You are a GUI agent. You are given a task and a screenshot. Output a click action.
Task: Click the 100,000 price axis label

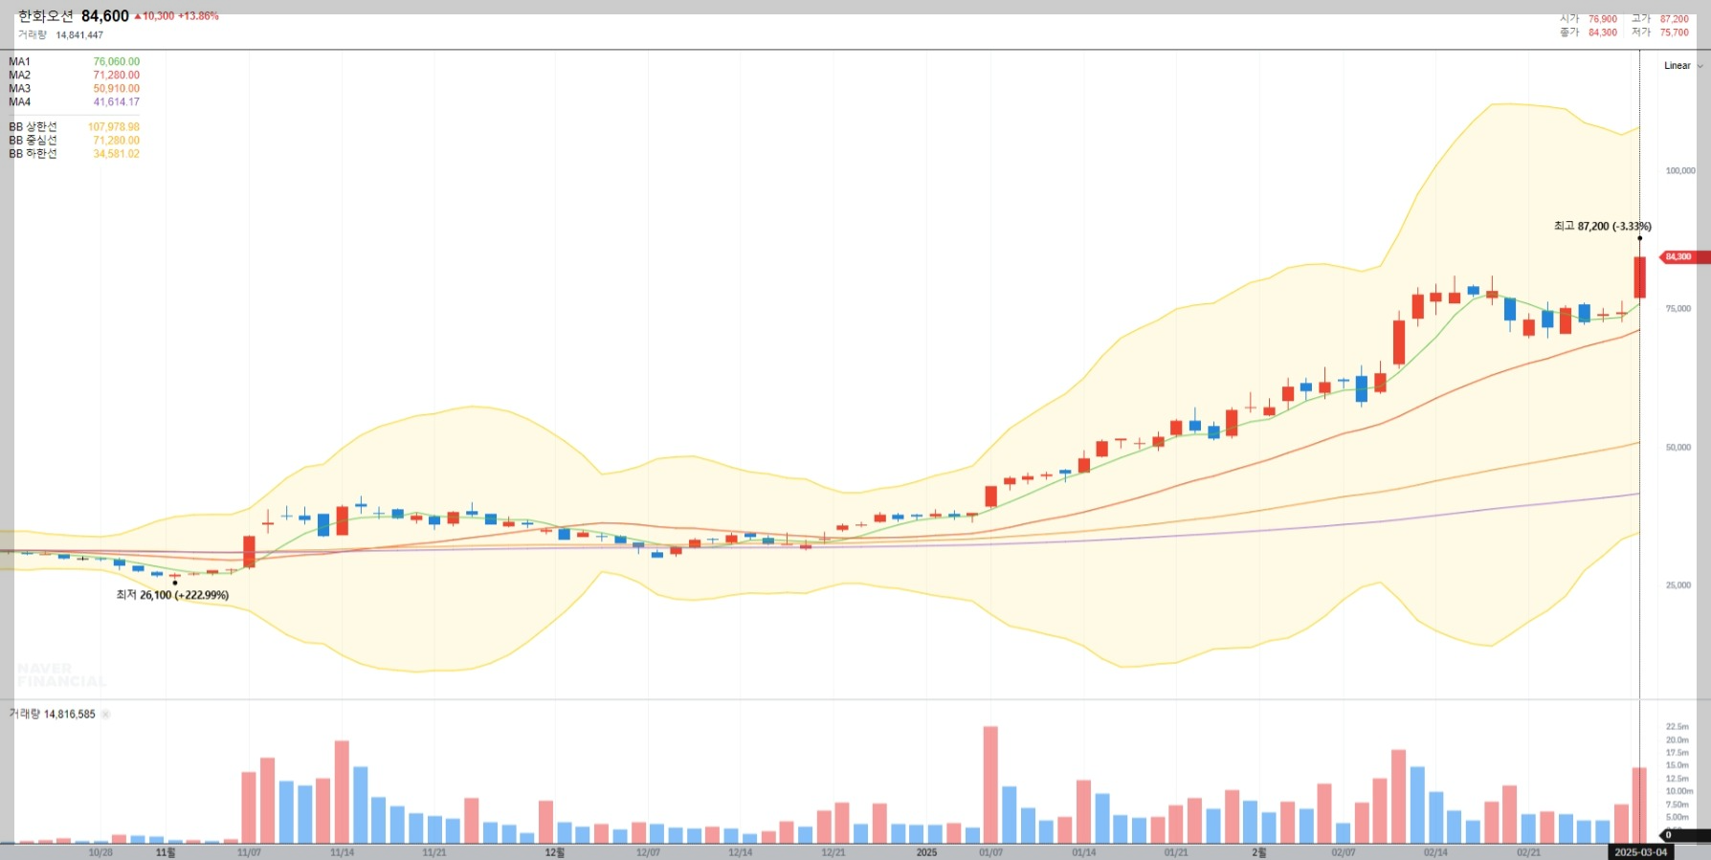click(1680, 171)
